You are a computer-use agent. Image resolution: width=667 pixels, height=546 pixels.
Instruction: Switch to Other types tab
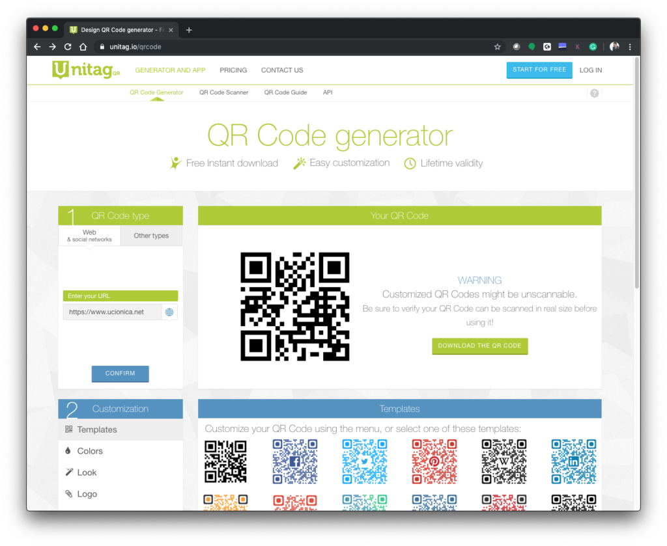tap(151, 236)
